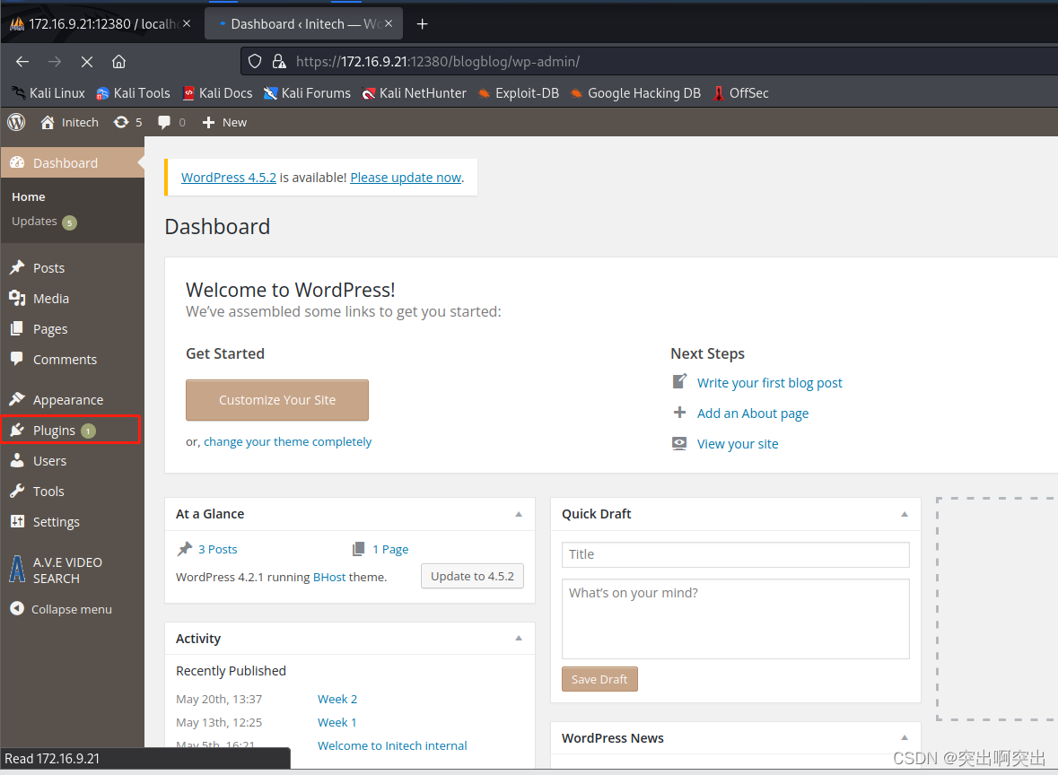This screenshot has width=1058, height=775.
Task: Stop page loading with X button
Action: (x=87, y=61)
